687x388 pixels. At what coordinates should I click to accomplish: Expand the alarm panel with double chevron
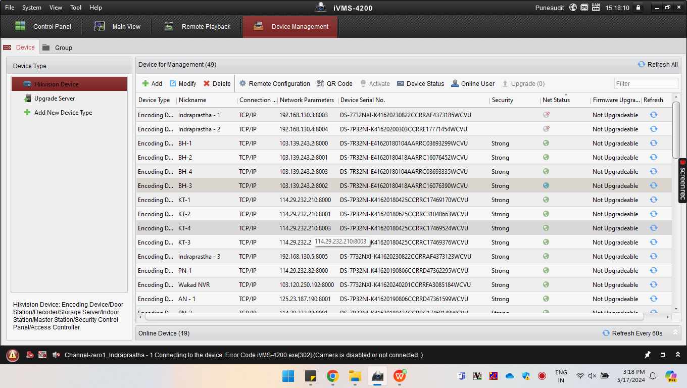(x=677, y=355)
